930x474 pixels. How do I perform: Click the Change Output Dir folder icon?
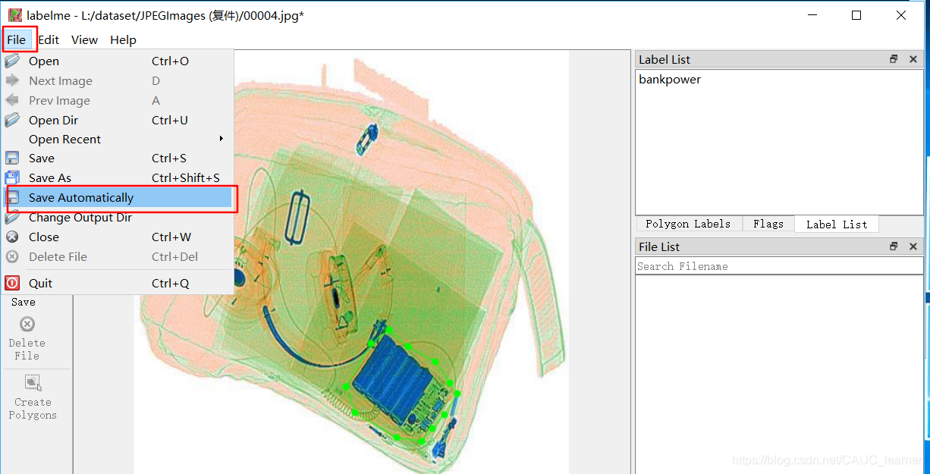(x=12, y=217)
